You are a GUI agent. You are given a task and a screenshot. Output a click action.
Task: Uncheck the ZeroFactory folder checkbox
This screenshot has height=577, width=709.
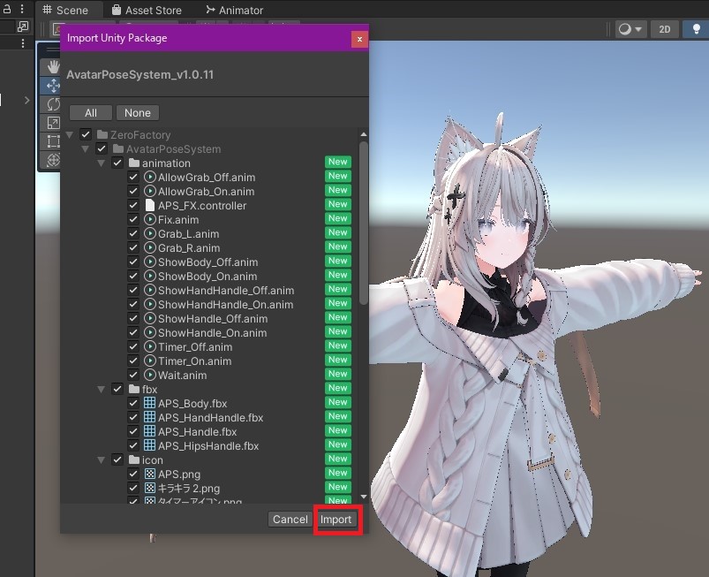click(86, 134)
